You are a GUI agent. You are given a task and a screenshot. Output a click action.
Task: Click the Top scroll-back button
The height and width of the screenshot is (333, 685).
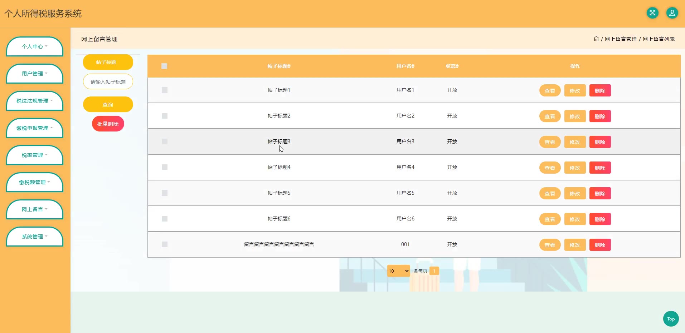[670, 319]
